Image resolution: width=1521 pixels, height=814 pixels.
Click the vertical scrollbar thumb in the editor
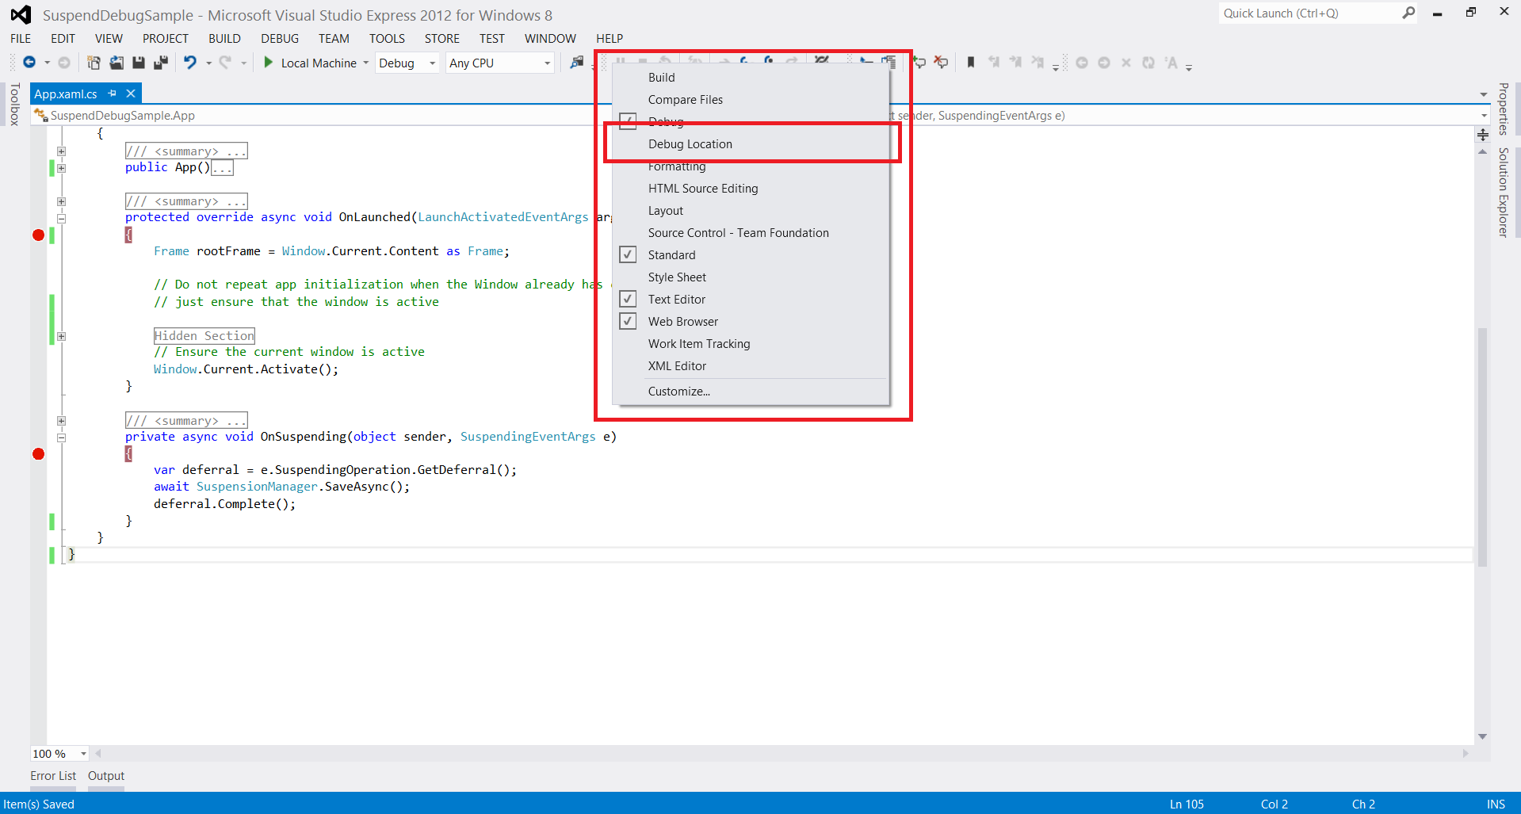point(1482,447)
